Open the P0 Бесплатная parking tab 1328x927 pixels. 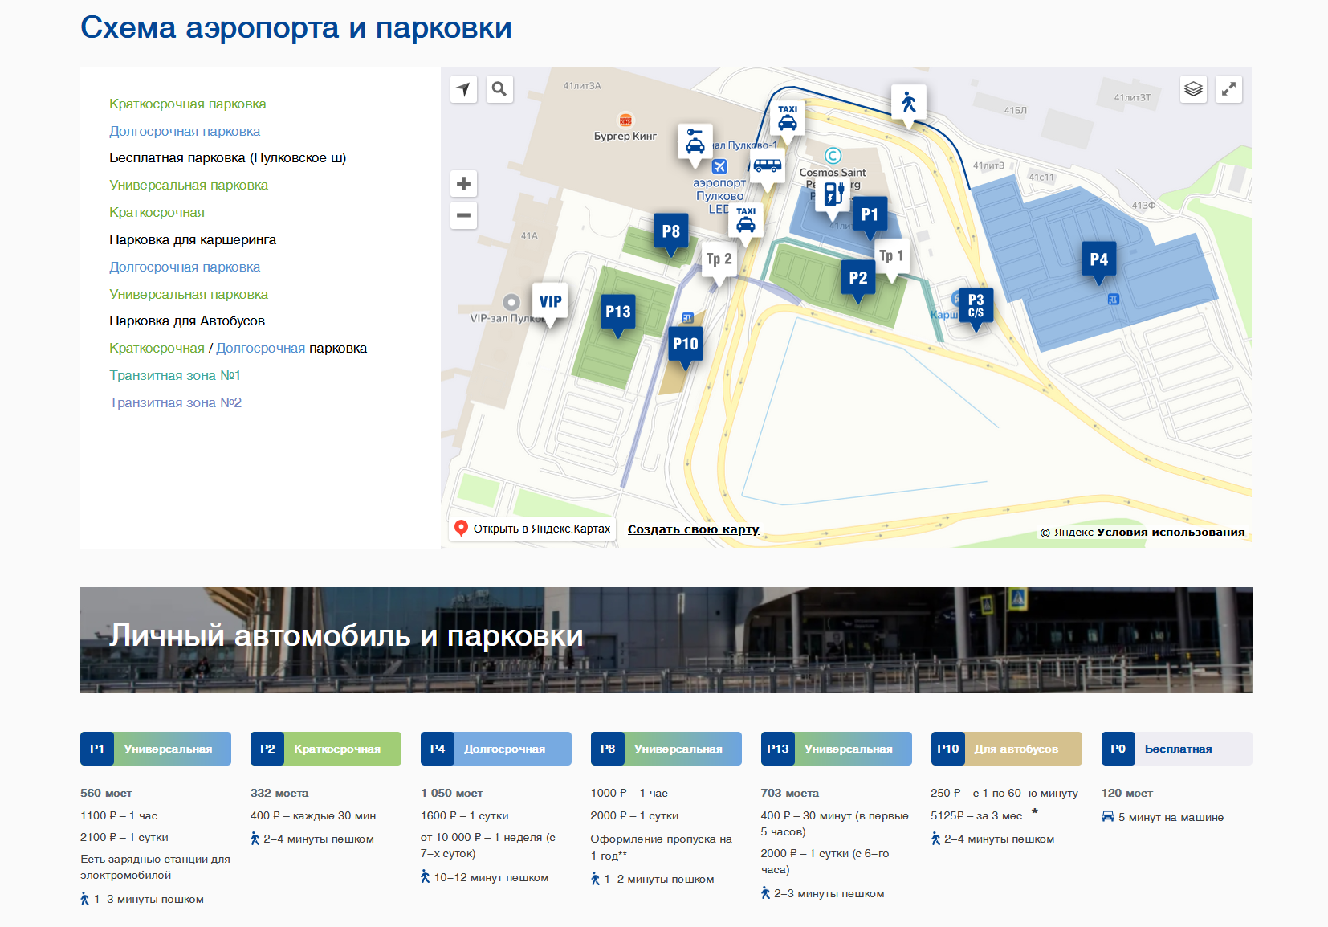(x=1177, y=749)
